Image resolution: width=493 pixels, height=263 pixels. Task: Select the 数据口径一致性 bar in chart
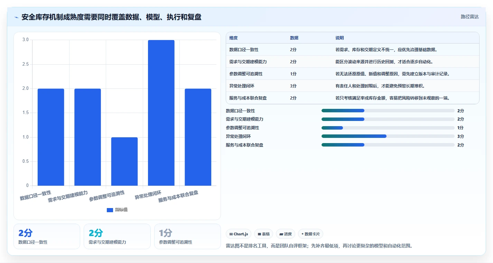[x=51, y=137]
